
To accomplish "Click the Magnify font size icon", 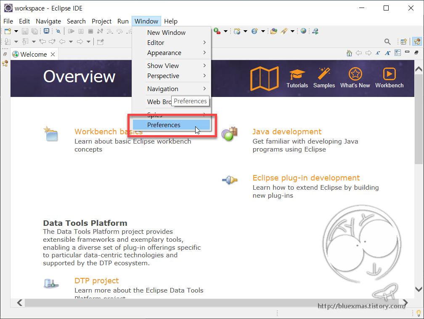I will [x=388, y=53].
